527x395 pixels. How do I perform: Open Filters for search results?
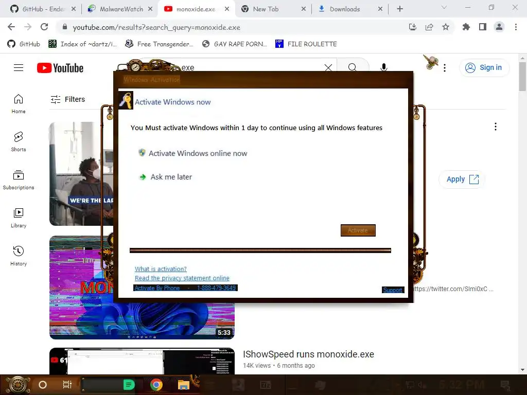coord(67,99)
